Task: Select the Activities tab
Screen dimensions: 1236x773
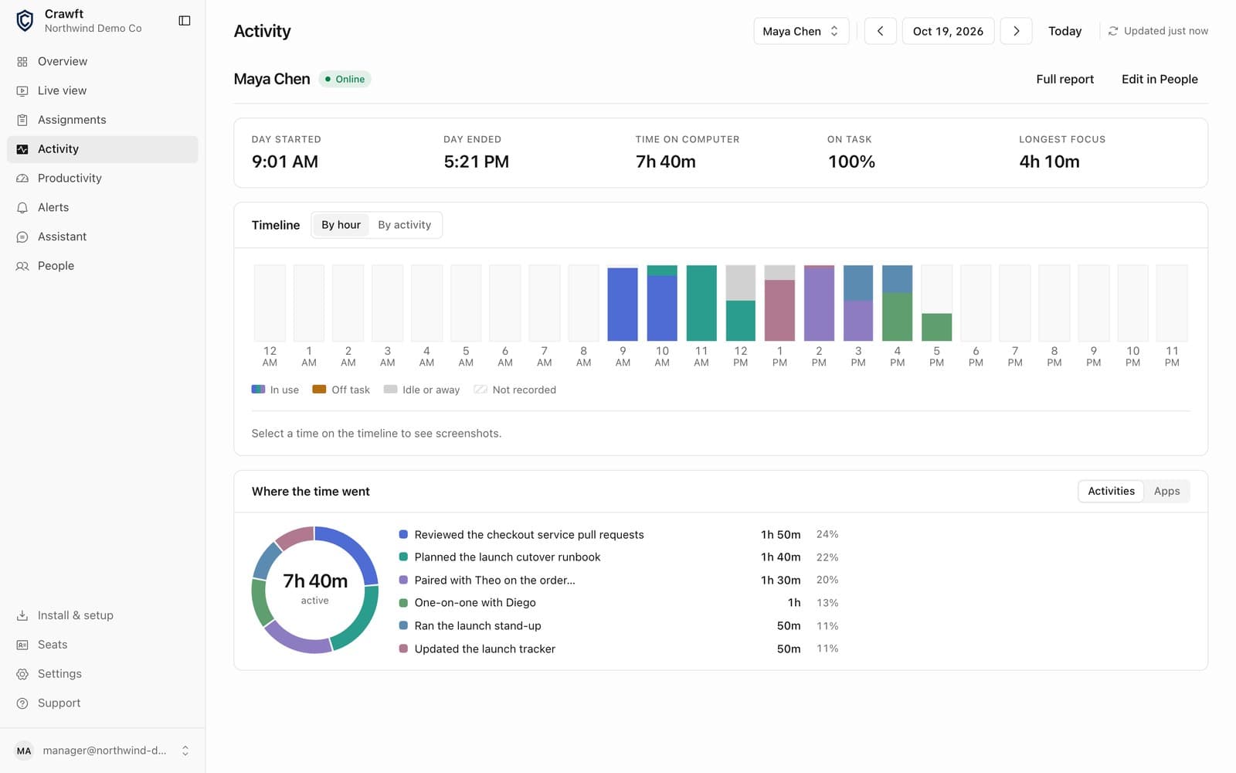Action: [1111, 491]
